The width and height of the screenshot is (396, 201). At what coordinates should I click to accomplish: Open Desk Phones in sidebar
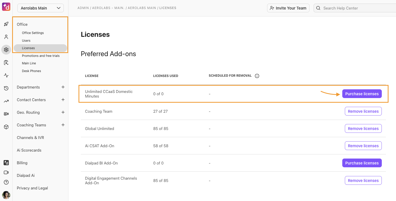[x=32, y=71]
